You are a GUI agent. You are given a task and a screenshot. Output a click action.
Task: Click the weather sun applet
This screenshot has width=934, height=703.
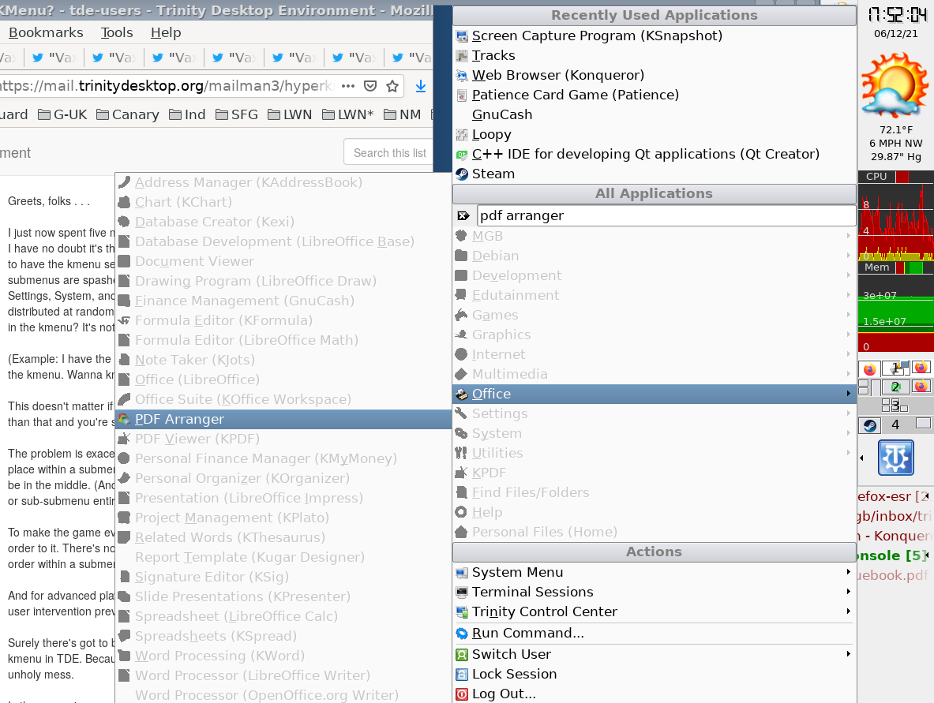point(895,84)
